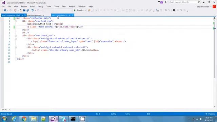The height and width of the screenshot is (122, 217).
Task: Click the Visual Studio logo icon
Action: 3,3
